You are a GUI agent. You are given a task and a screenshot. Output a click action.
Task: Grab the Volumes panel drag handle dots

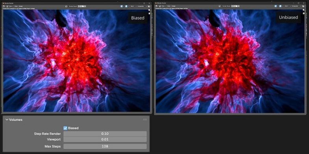point(145,119)
